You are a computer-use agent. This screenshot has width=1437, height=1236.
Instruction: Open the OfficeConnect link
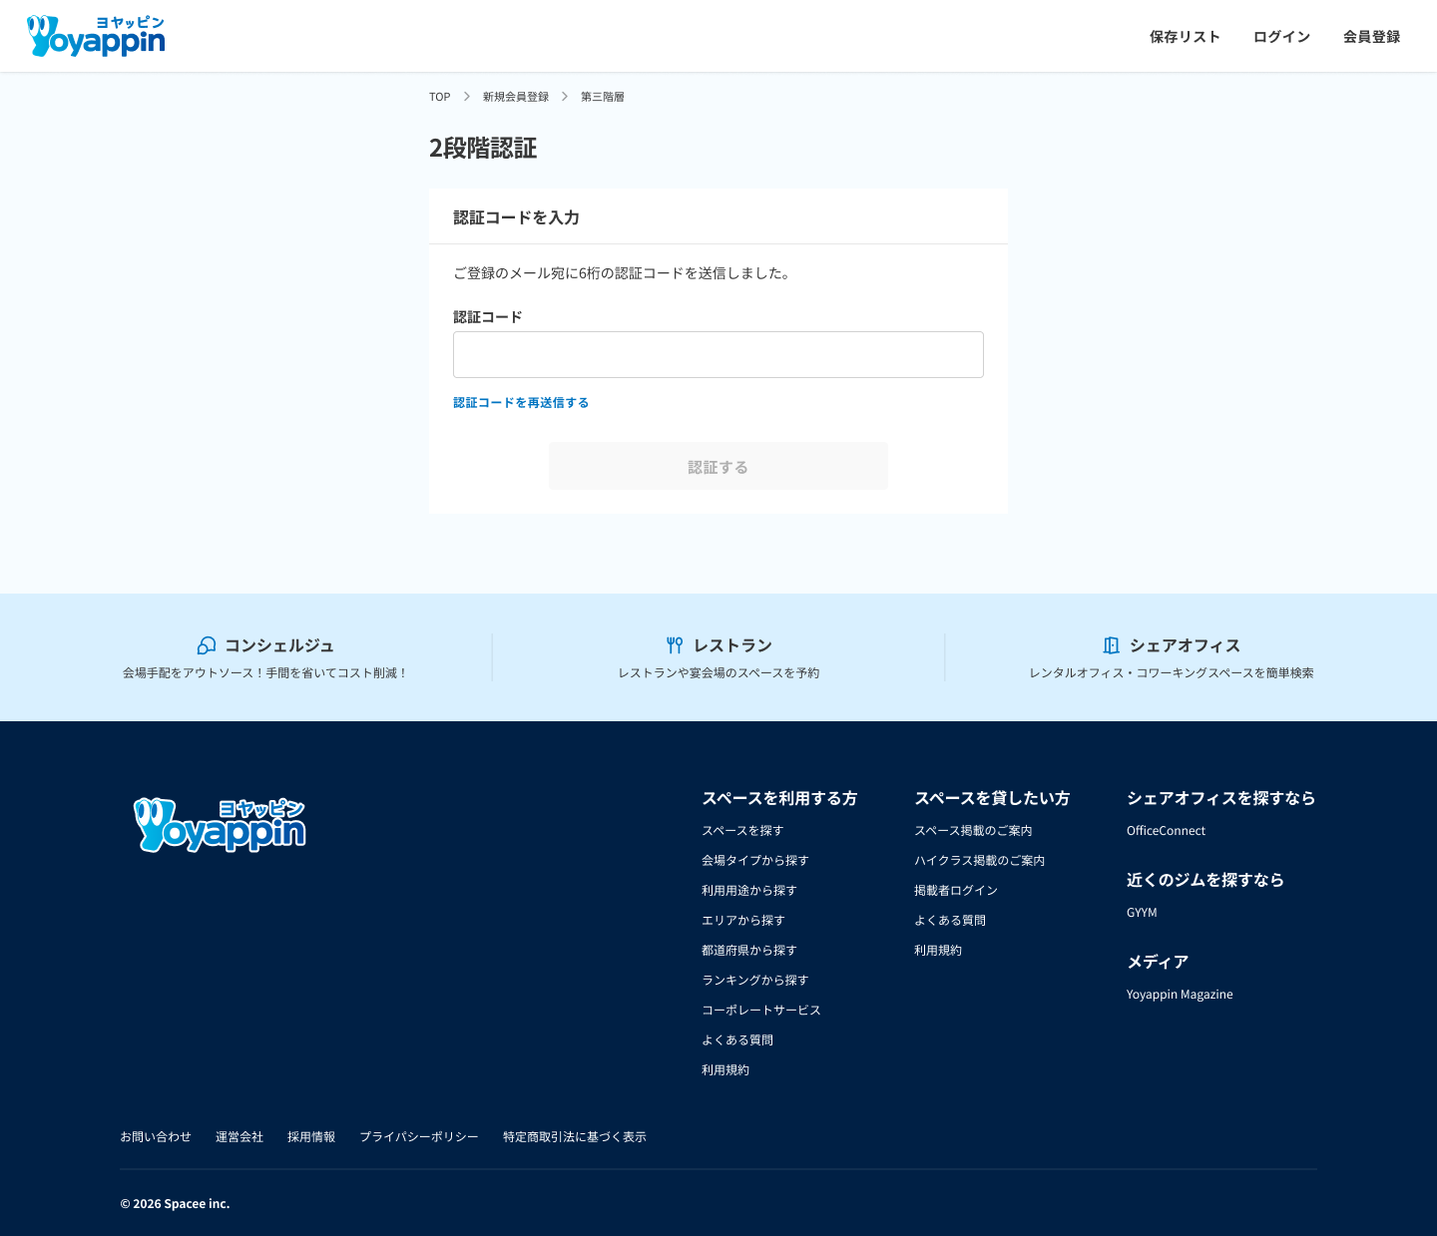(1166, 830)
